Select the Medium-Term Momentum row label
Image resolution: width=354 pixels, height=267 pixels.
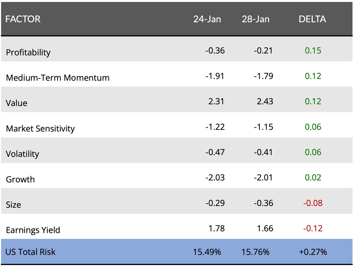tap(57, 78)
